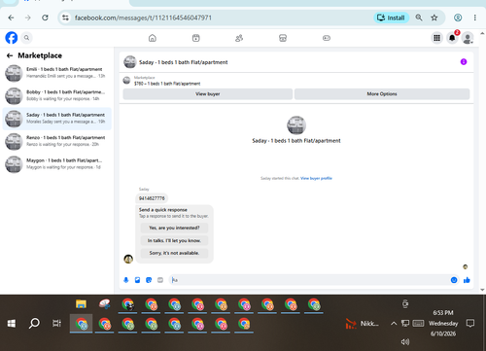Open the Windows Start menu
Screen dimensions: 486x351
[12, 324]
